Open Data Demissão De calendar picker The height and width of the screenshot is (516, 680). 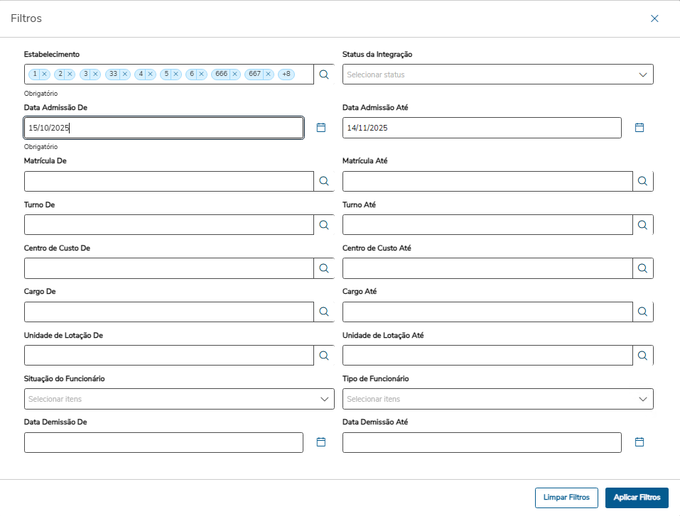320,442
